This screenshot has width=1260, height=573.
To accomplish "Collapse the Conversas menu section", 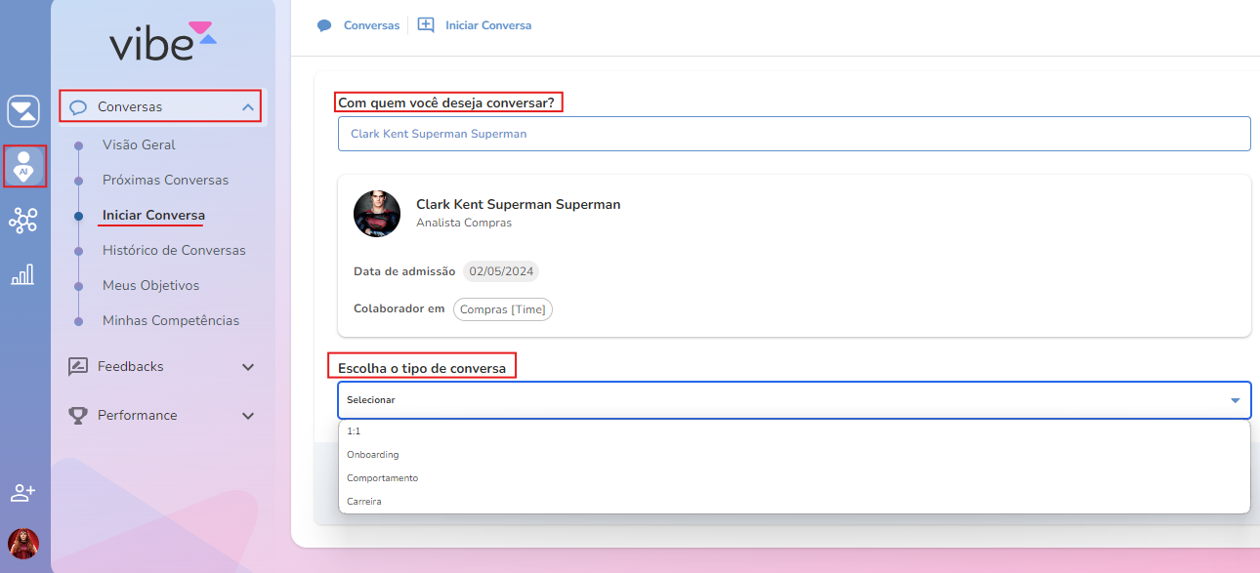I will [x=248, y=107].
